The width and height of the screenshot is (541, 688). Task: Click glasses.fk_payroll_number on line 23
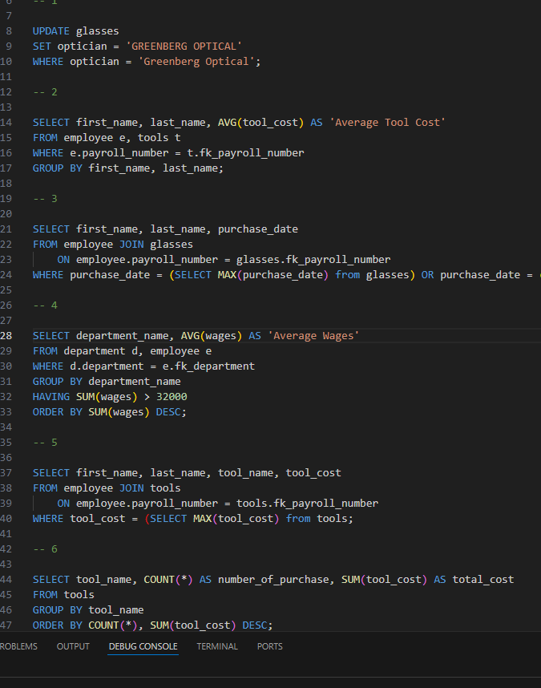click(313, 259)
